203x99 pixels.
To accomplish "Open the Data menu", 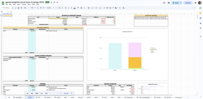I will click(29, 4).
